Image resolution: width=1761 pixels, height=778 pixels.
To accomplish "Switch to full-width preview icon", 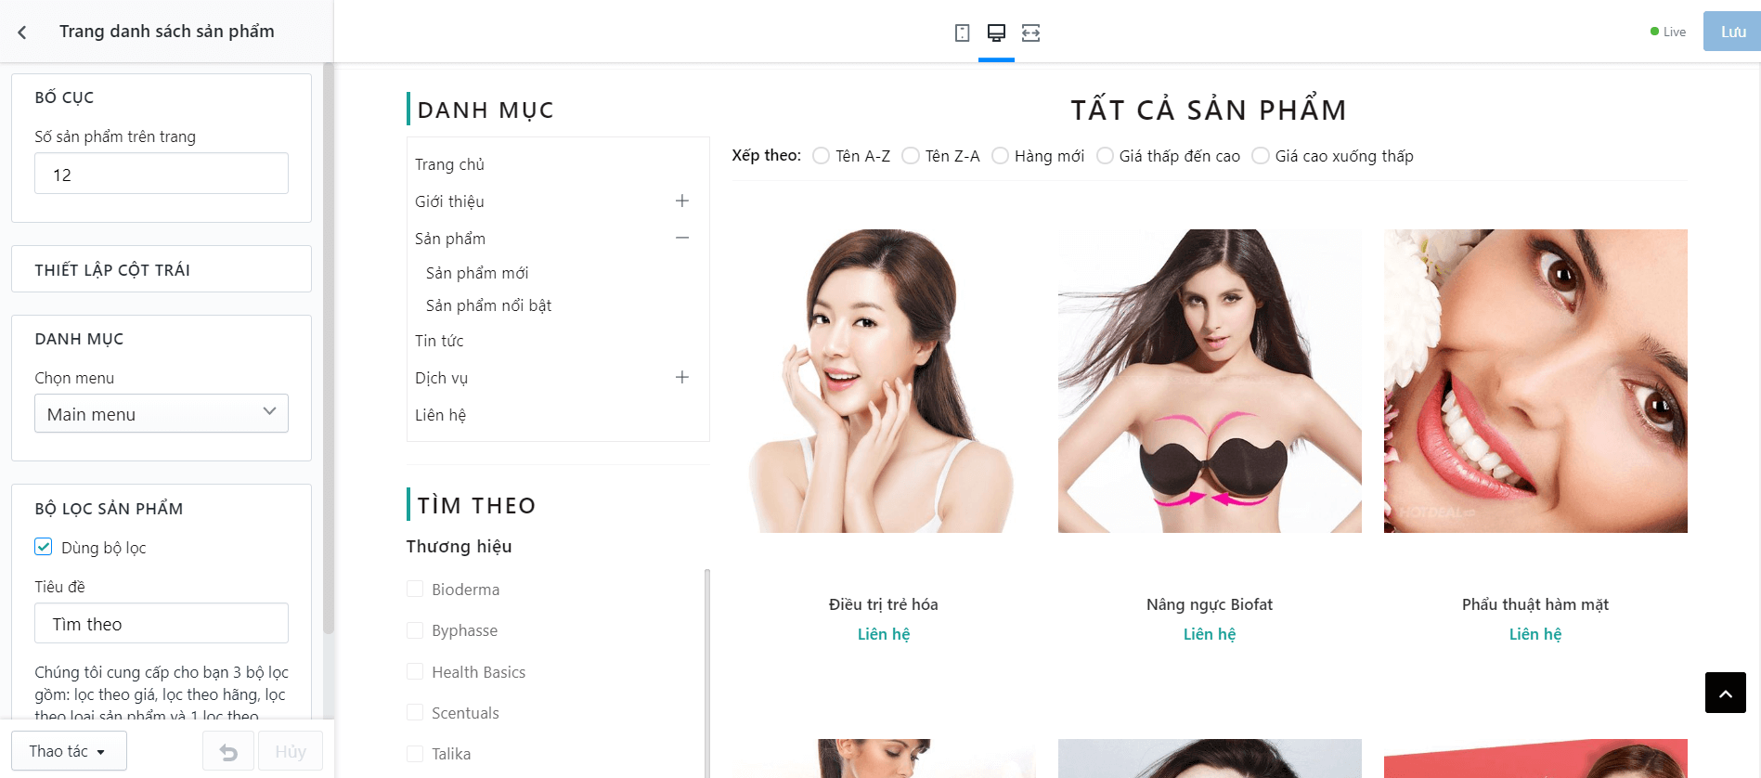I will point(1030,32).
